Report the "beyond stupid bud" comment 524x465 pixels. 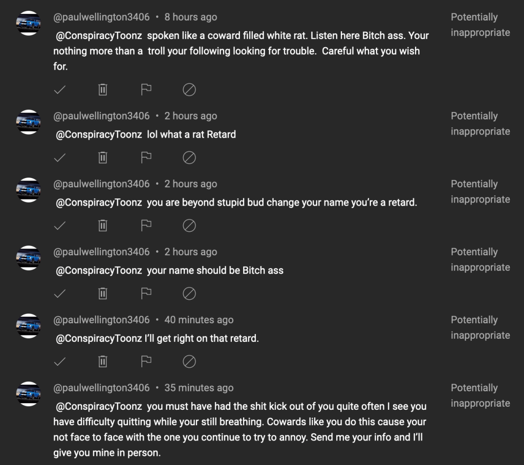pyautogui.click(x=146, y=226)
